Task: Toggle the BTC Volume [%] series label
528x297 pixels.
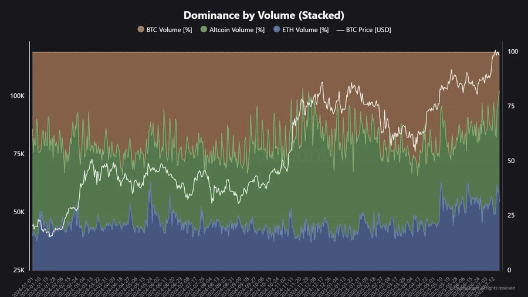Action: tap(170, 29)
